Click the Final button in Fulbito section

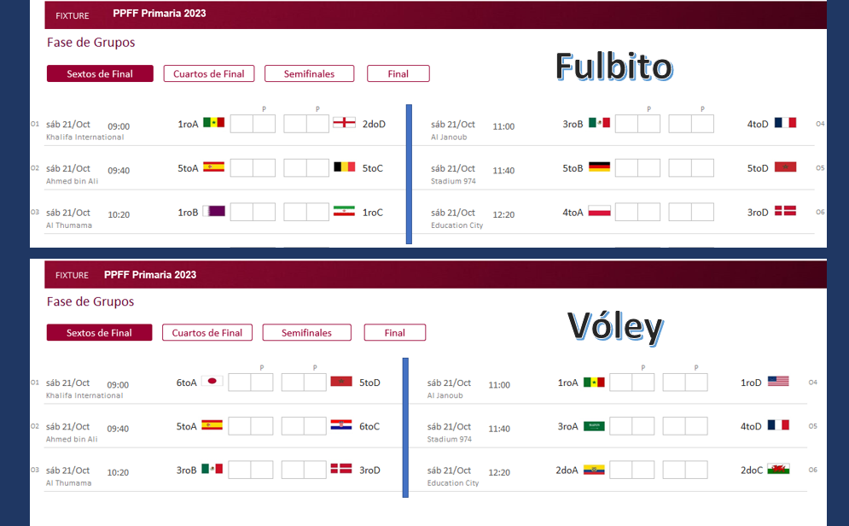click(398, 73)
